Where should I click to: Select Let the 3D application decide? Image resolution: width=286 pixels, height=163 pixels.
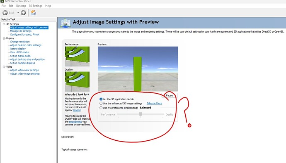pos(101,99)
